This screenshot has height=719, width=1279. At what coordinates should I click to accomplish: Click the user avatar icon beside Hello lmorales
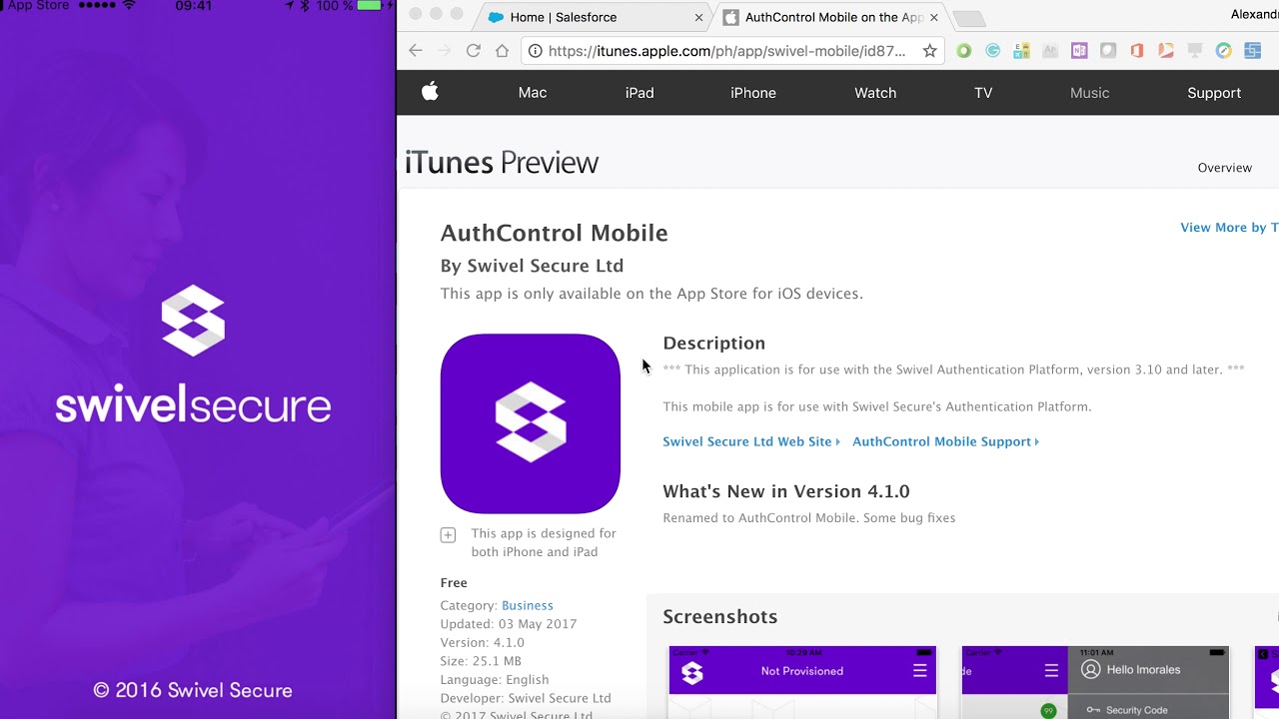pos(1090,670)
